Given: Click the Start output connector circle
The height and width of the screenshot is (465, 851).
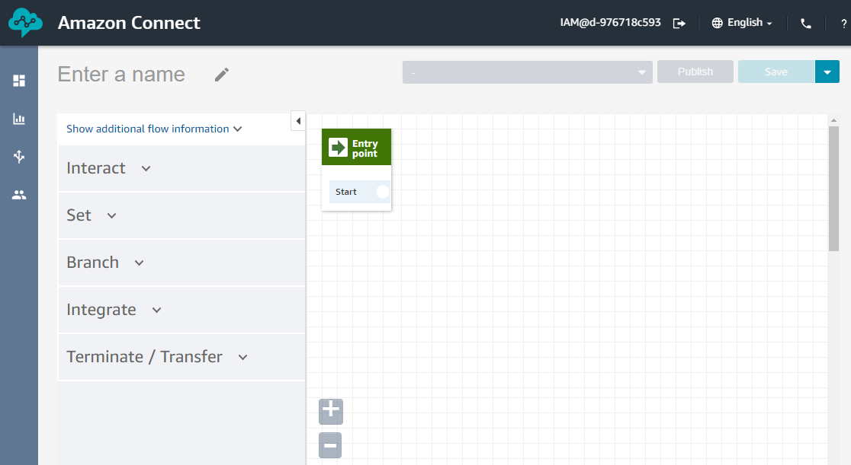Looking at the screenshot, I should coord(383,191).
